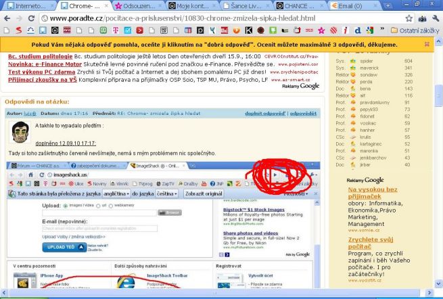Open the colorful Google bookmark icon

369,30
